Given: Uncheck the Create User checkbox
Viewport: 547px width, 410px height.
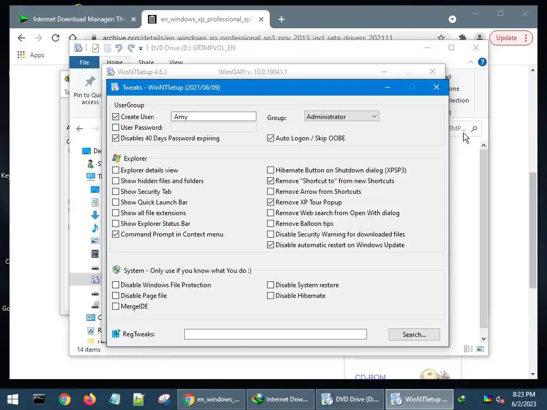Looking at the screenshot, I should pos(116,117).
